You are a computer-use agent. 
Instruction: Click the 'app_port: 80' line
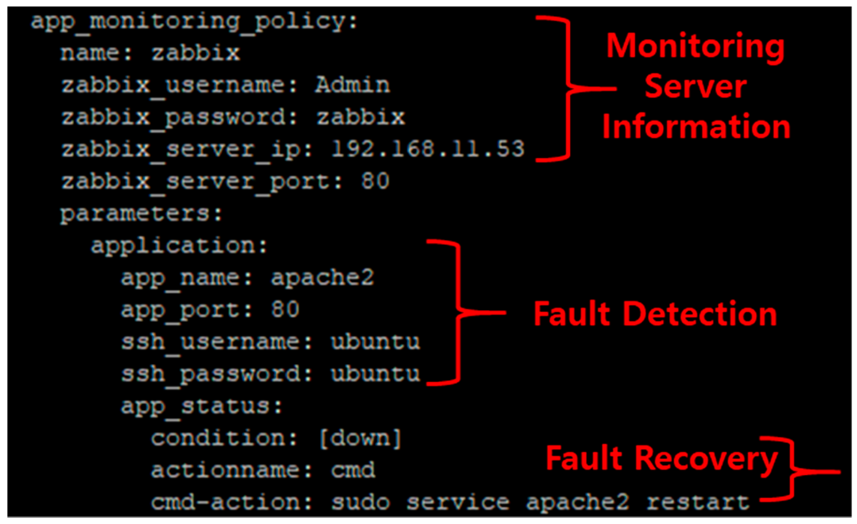click(x=210, y=310)
